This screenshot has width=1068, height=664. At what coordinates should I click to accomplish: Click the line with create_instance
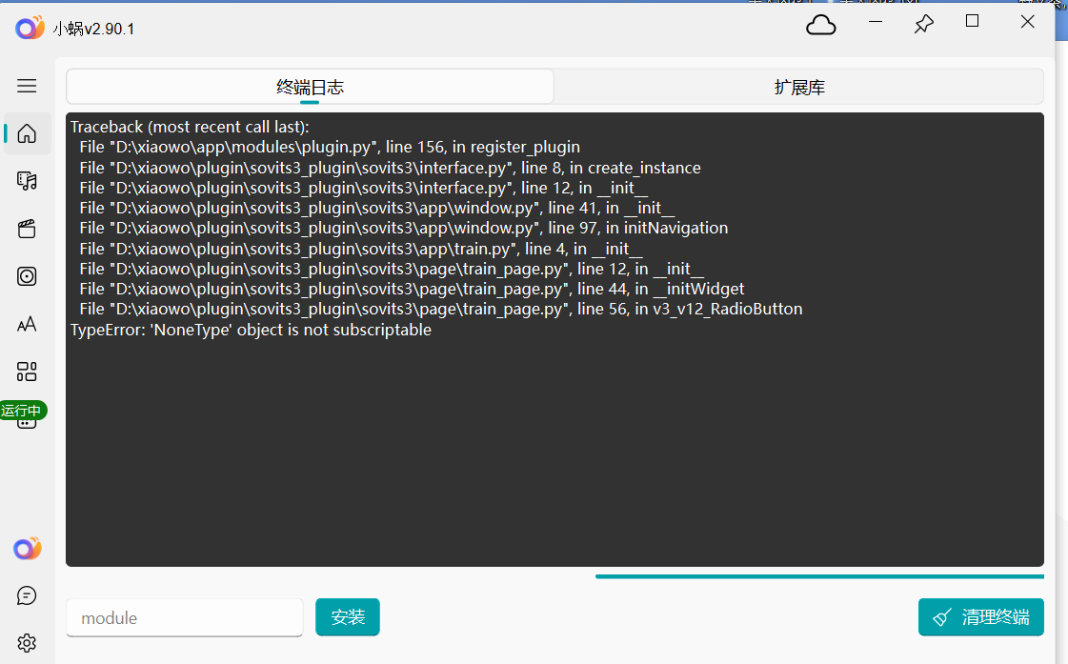pos(390,168)
